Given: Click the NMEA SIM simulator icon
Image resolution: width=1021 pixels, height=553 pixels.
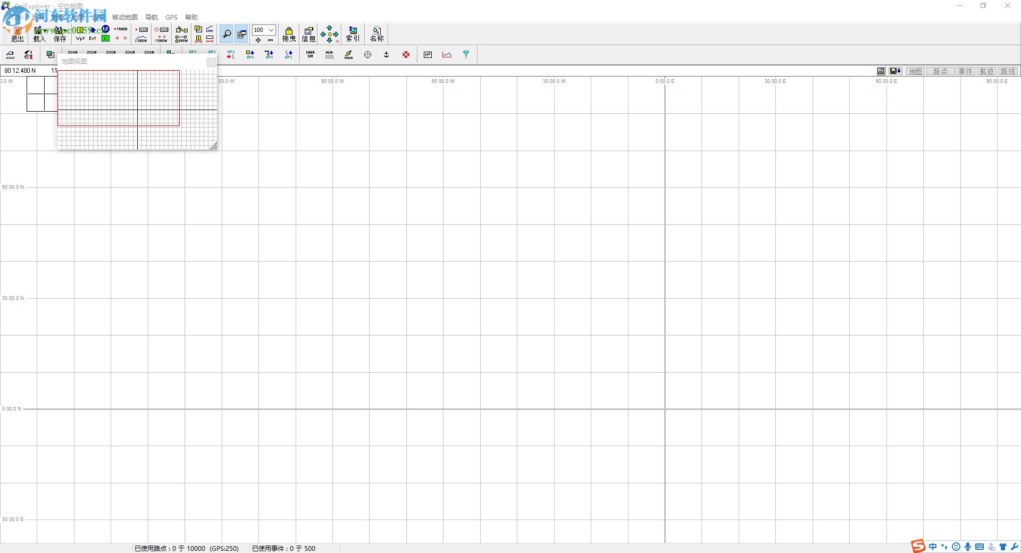Looking at the screenshot, I should click(x=310, y=54).
